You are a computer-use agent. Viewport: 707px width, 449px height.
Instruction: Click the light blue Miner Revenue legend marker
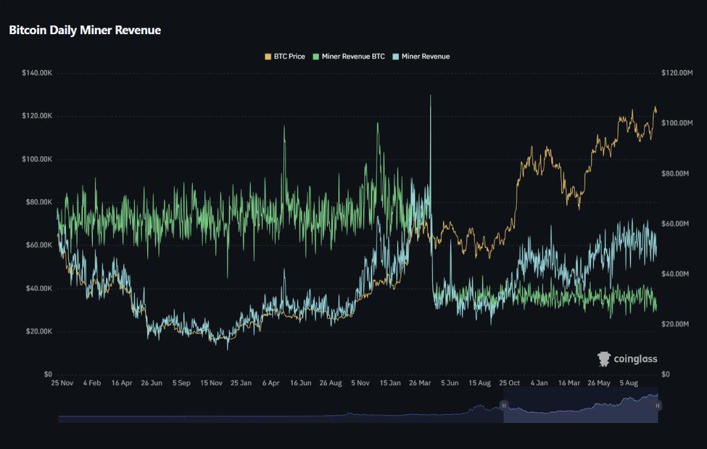(396, 57)
